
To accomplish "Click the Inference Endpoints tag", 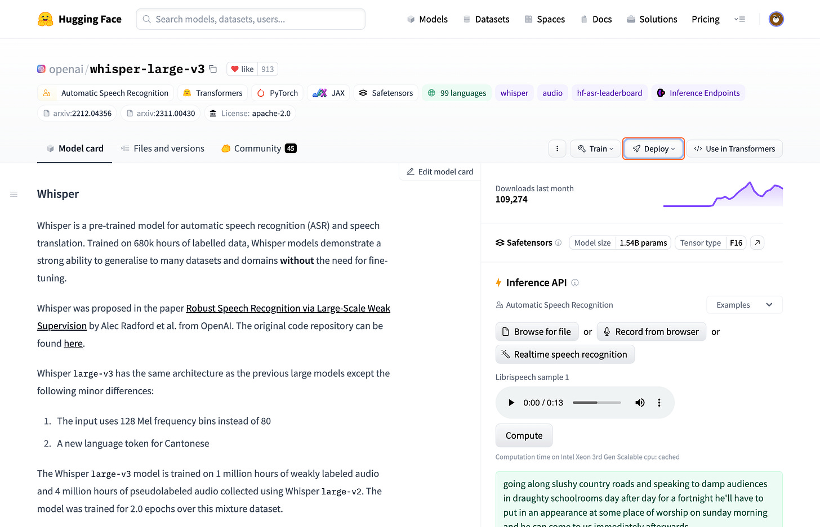I will coord(698,93).
